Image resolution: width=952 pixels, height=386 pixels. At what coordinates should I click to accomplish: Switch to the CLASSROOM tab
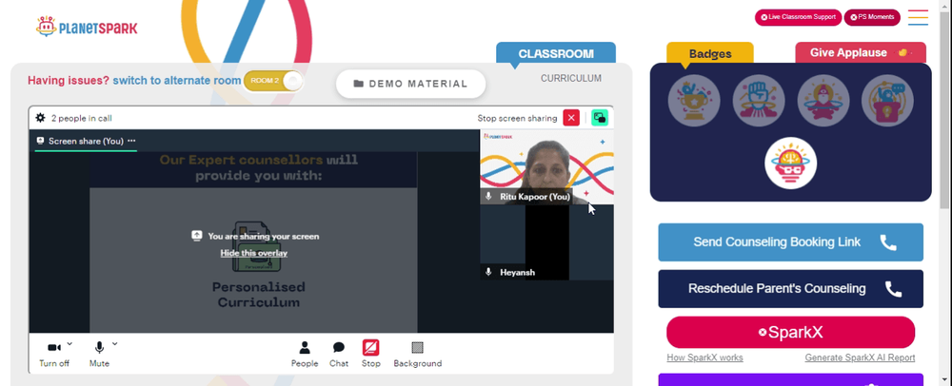click(556, 53)
